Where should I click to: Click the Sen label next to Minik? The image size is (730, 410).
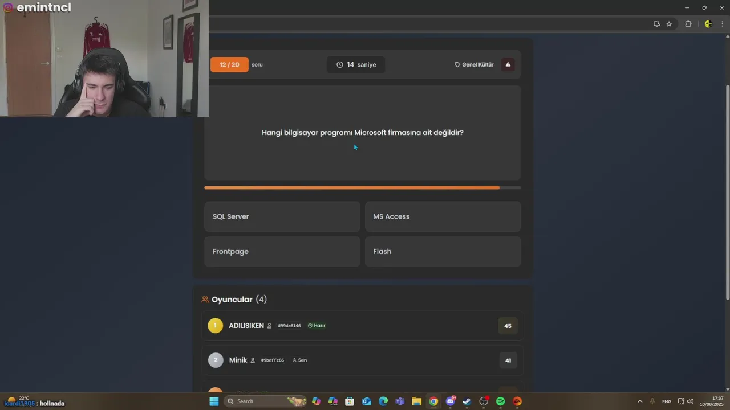pyautogui.click(x=299, y=360)
